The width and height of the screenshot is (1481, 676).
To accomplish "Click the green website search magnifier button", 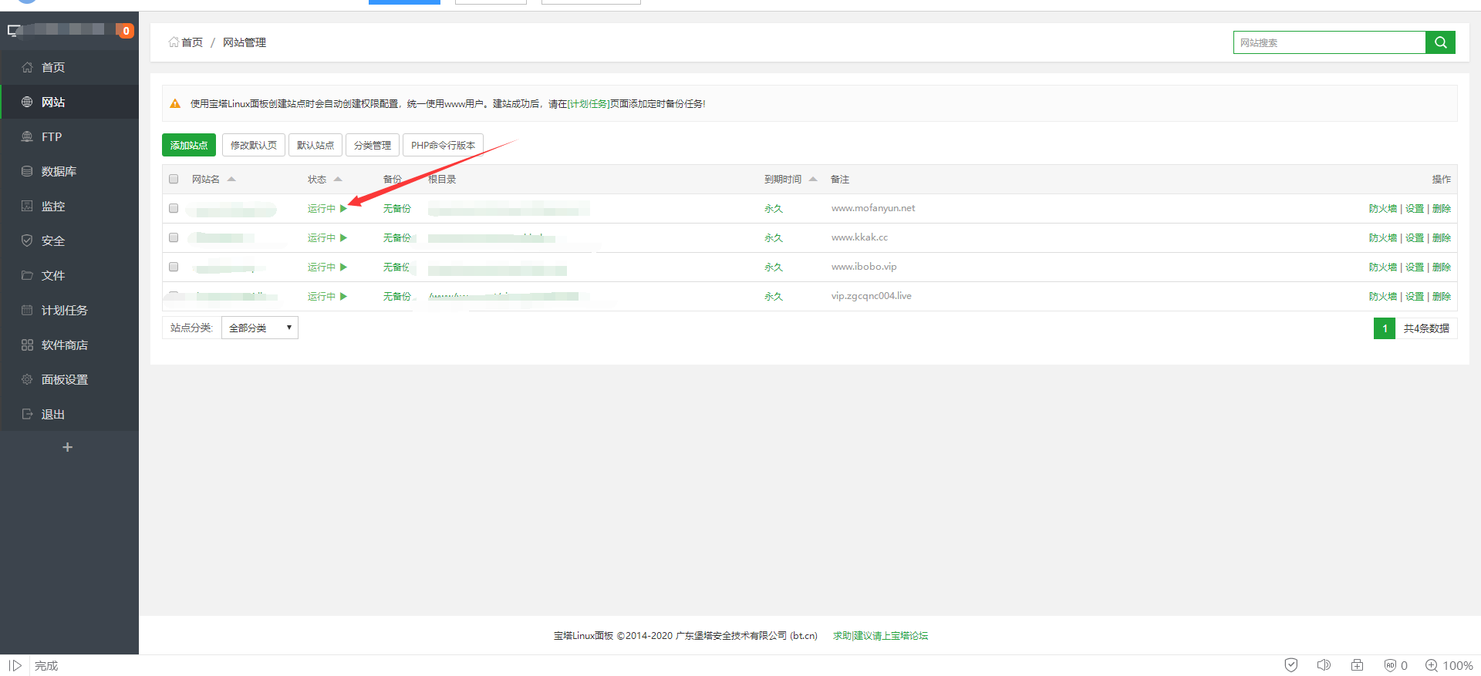I will [1440, 42].
